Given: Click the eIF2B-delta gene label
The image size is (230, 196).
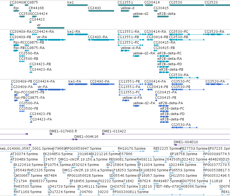Looking at the screenshot, I should click(166, 14).
